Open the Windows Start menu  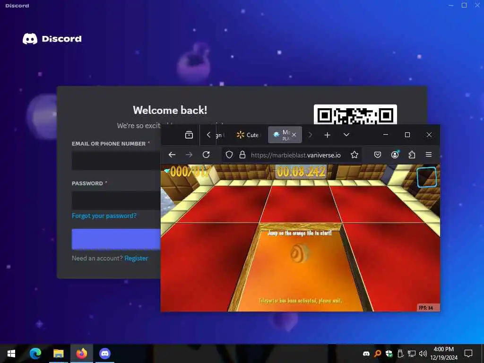coord(11,354)
